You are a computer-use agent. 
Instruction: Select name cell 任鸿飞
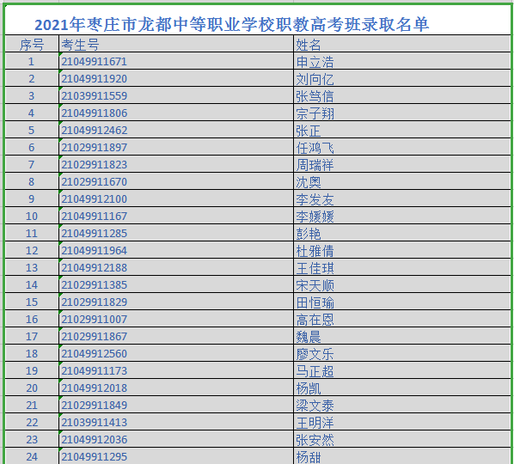(x=402, y=148)
